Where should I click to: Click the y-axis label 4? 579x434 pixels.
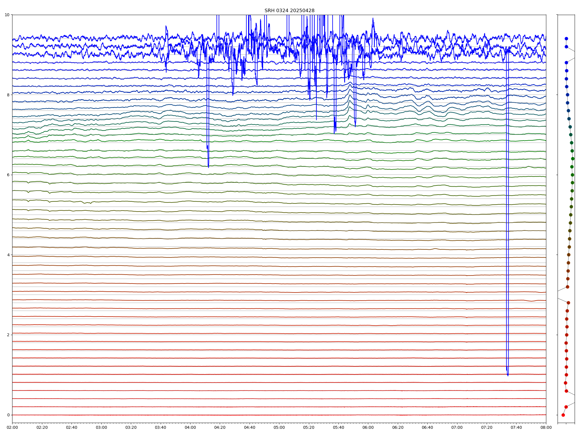click(8, 255)
